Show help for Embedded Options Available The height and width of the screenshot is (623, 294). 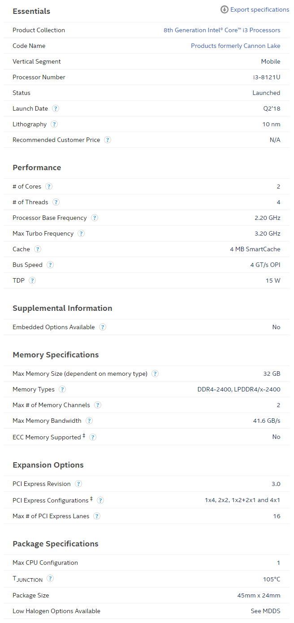(x=103, y=327)
